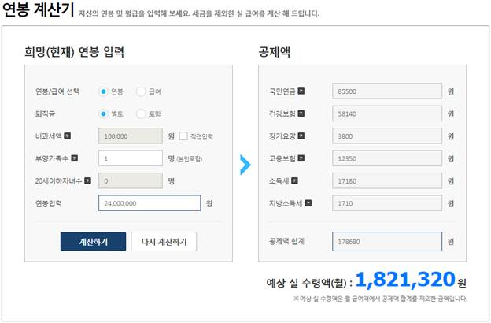Click the 소득세 field showing 17180

tap(387, 180)
